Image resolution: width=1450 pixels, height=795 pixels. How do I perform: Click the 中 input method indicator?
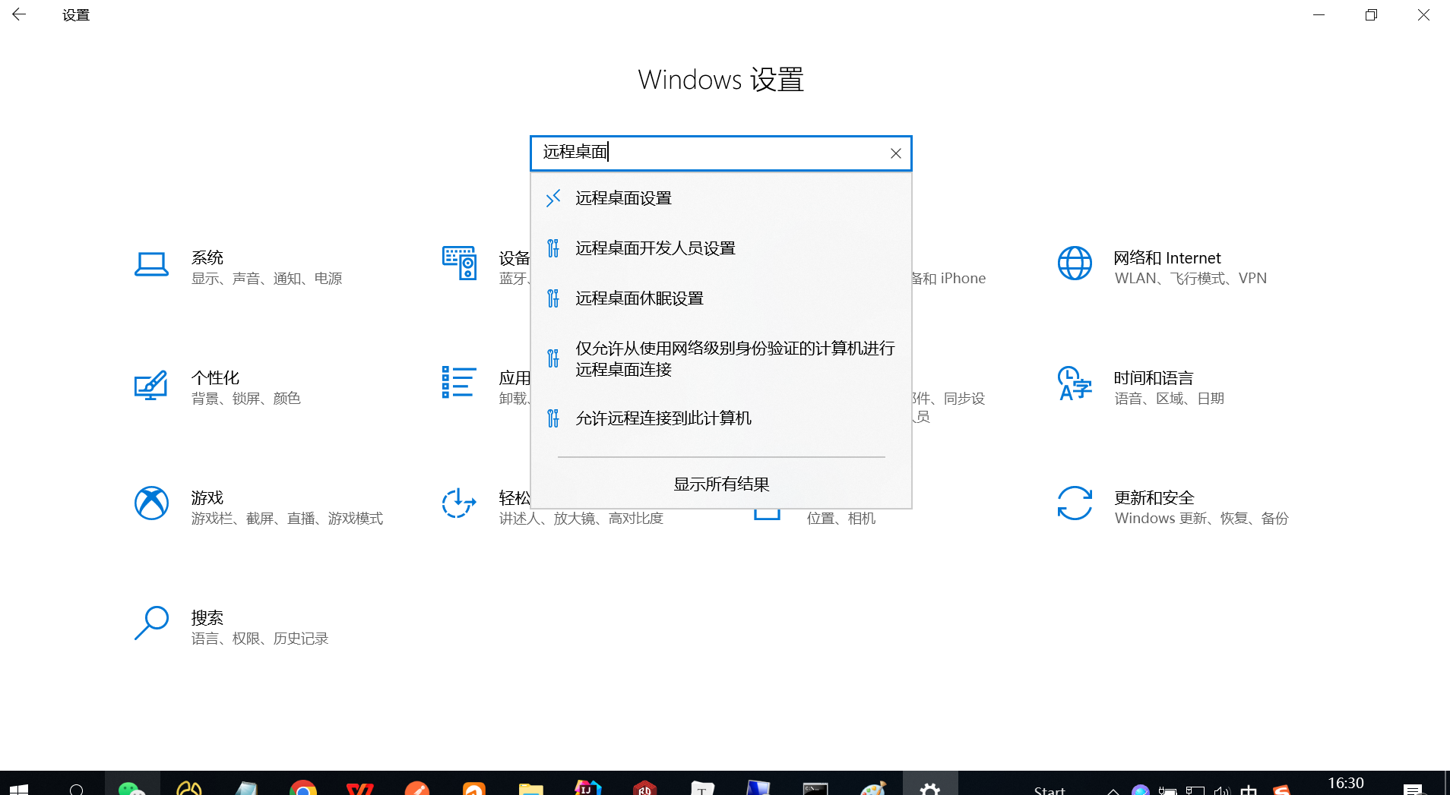pyautogui.click(x=1248, y=790)
